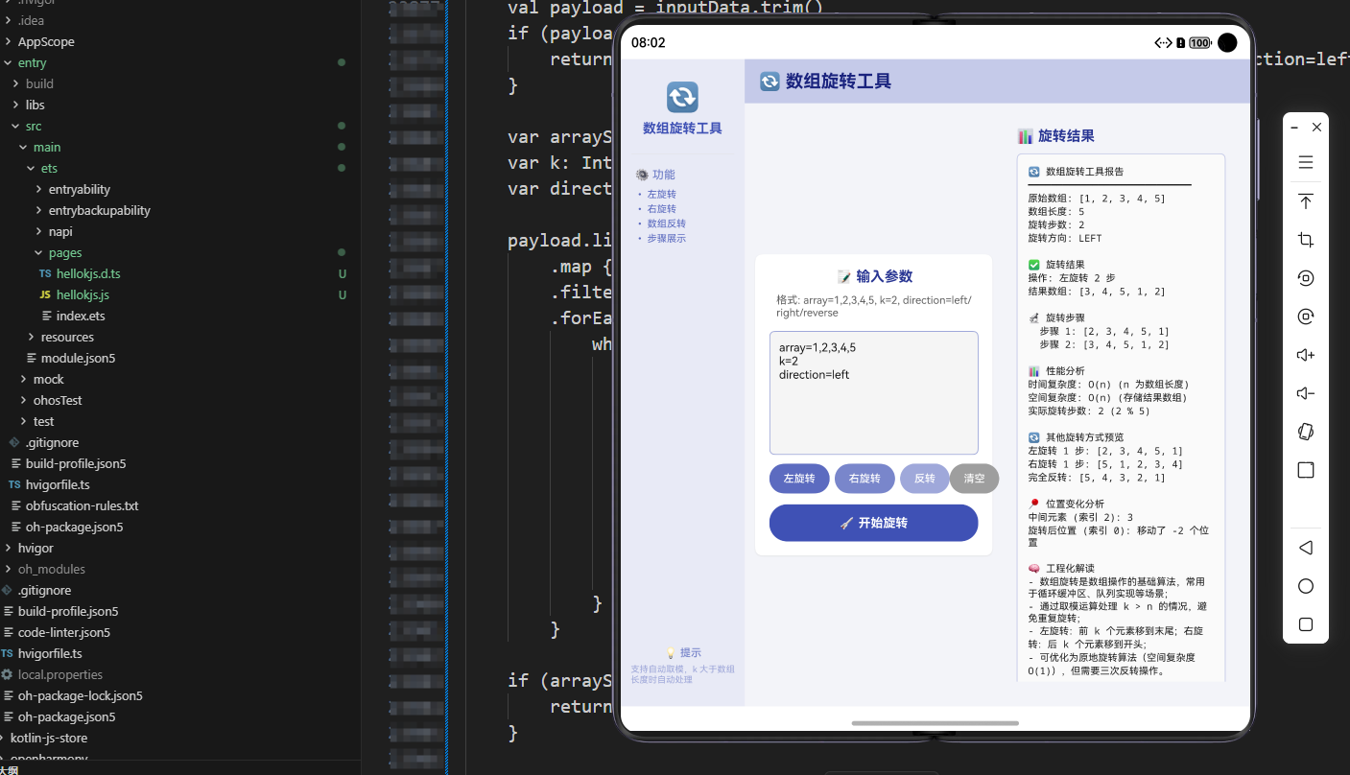Expand the resources folder in the project tree

[30, 337]
